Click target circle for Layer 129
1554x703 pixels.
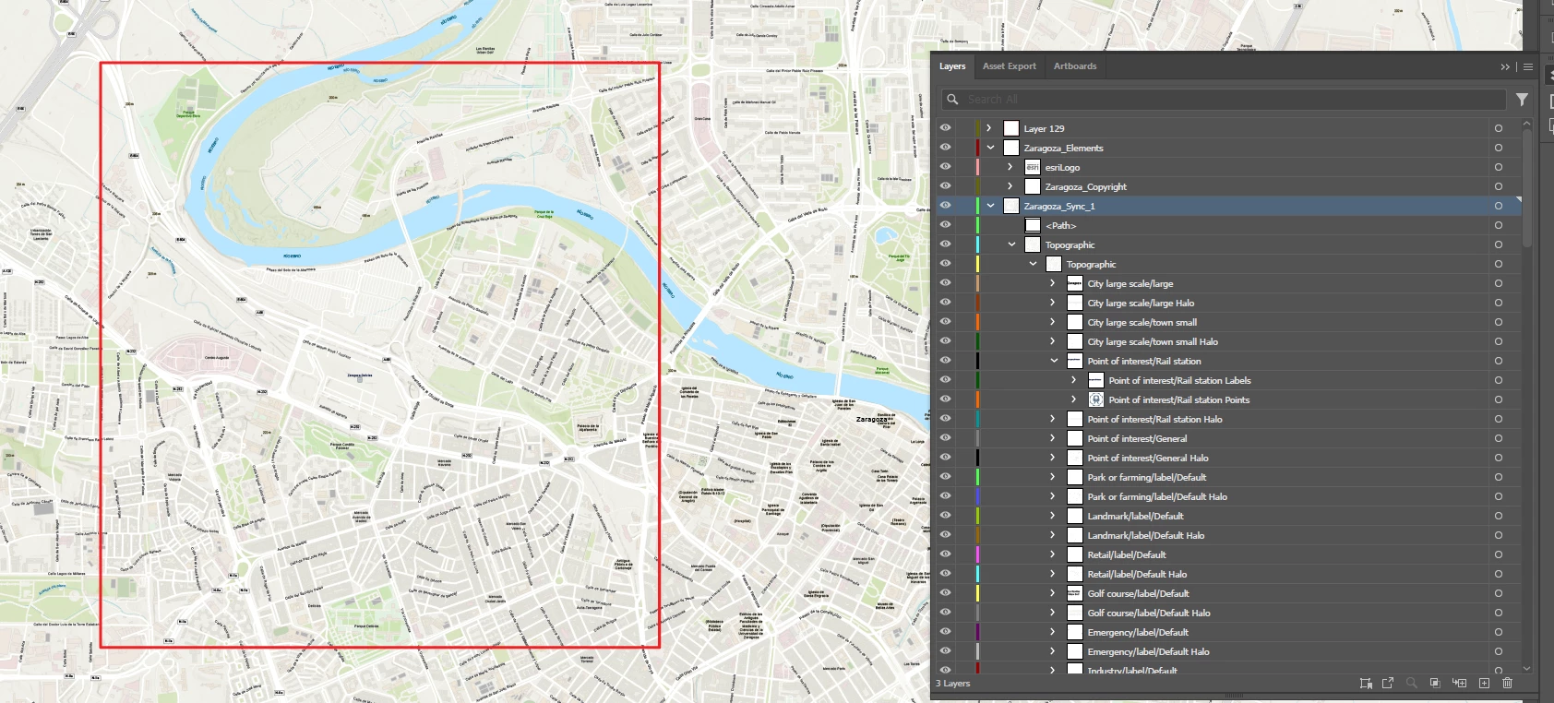click(1498, 128)
